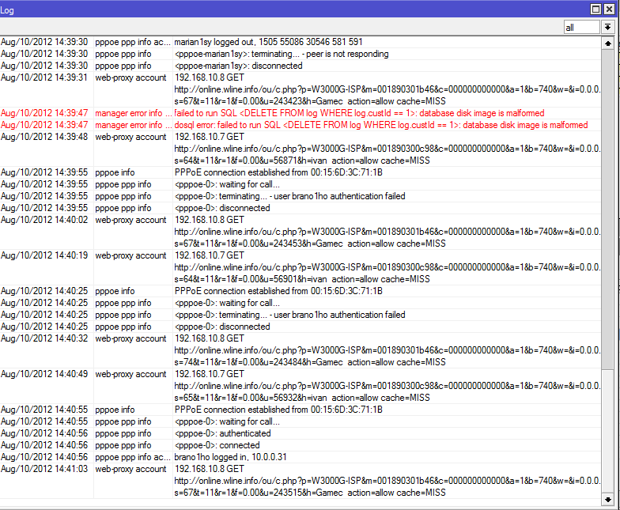Click the scrollbar up arrow

pos(607,43)
